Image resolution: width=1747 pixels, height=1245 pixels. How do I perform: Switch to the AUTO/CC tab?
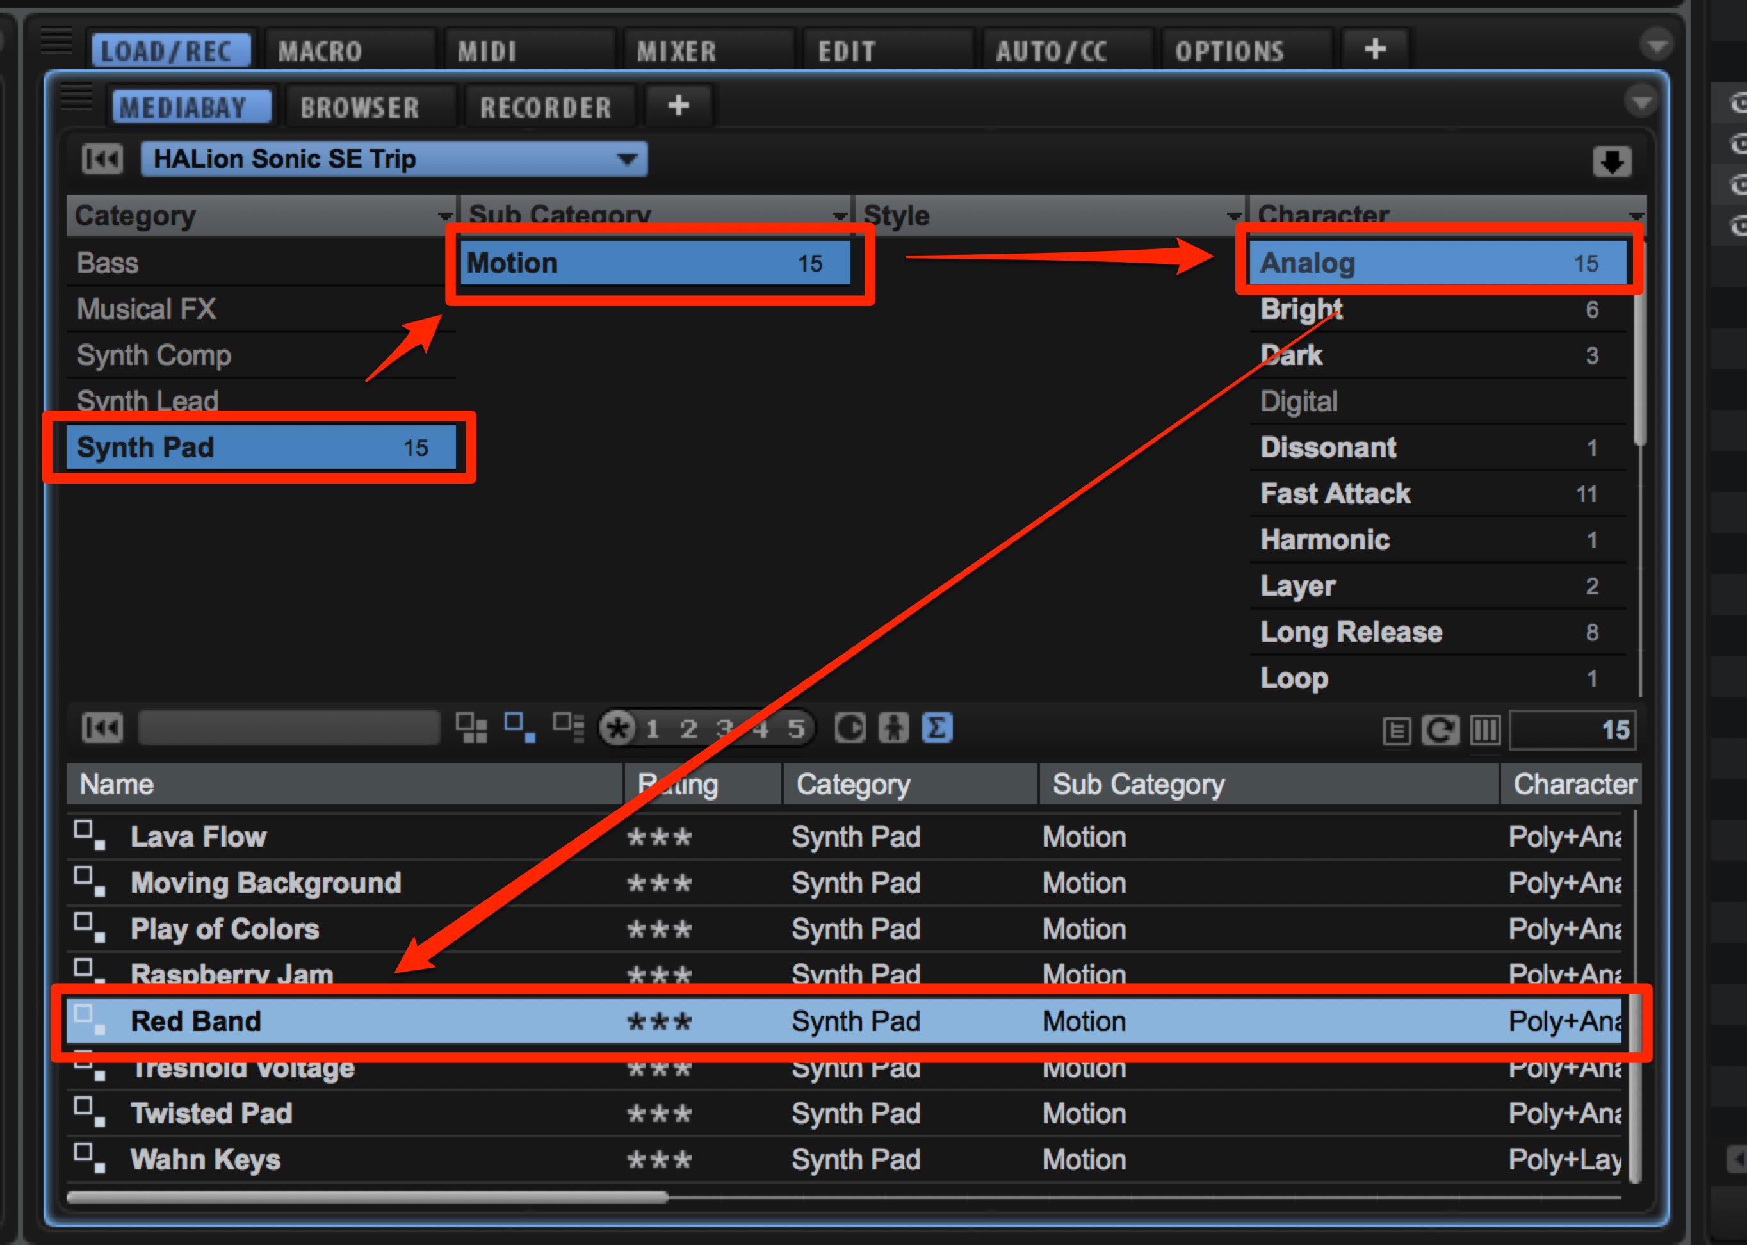pos(1066,51)
